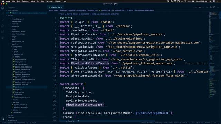Open the File menu
Screen dimensions: 221x124
click(x=14, y=1)
